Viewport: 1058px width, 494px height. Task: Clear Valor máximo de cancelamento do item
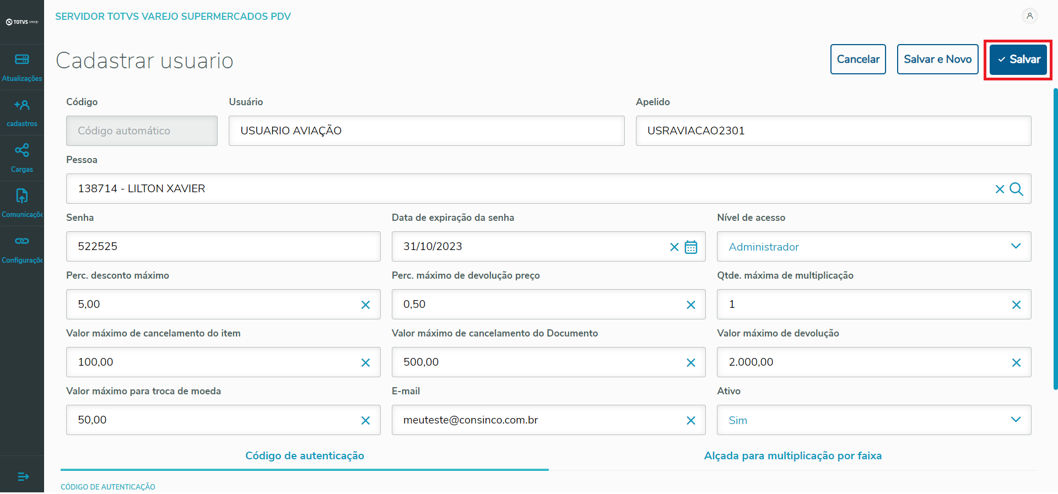click(365, 362)
